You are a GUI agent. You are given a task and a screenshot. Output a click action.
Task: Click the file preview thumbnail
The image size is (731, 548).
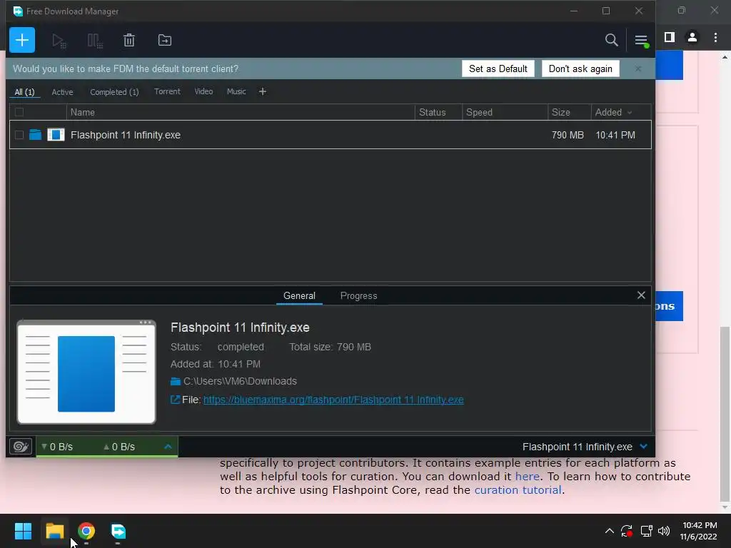tap(86, 372)
